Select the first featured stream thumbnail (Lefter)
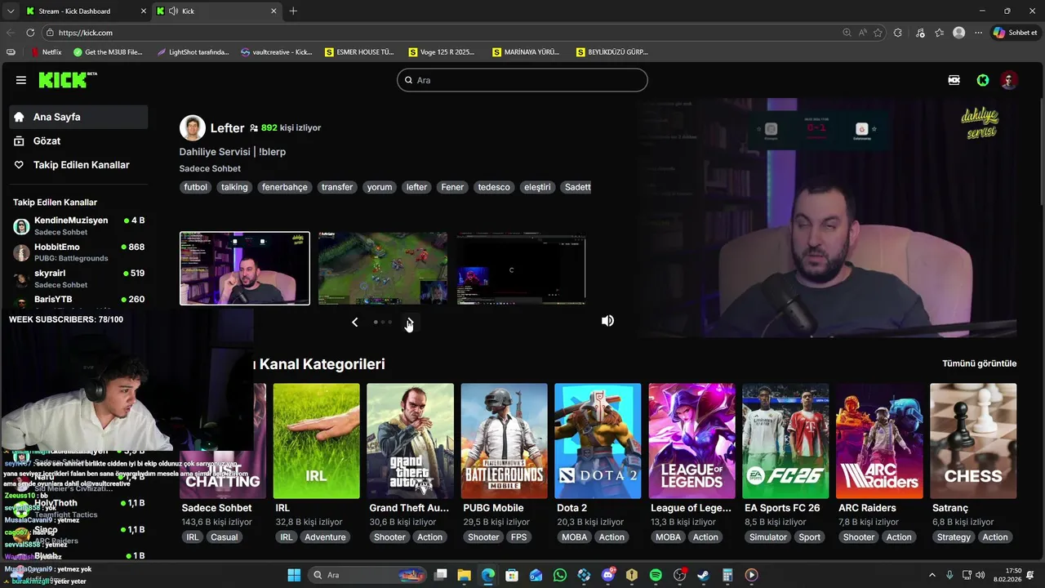This screenshot has width=1045, height=588. tap(245, 269)
